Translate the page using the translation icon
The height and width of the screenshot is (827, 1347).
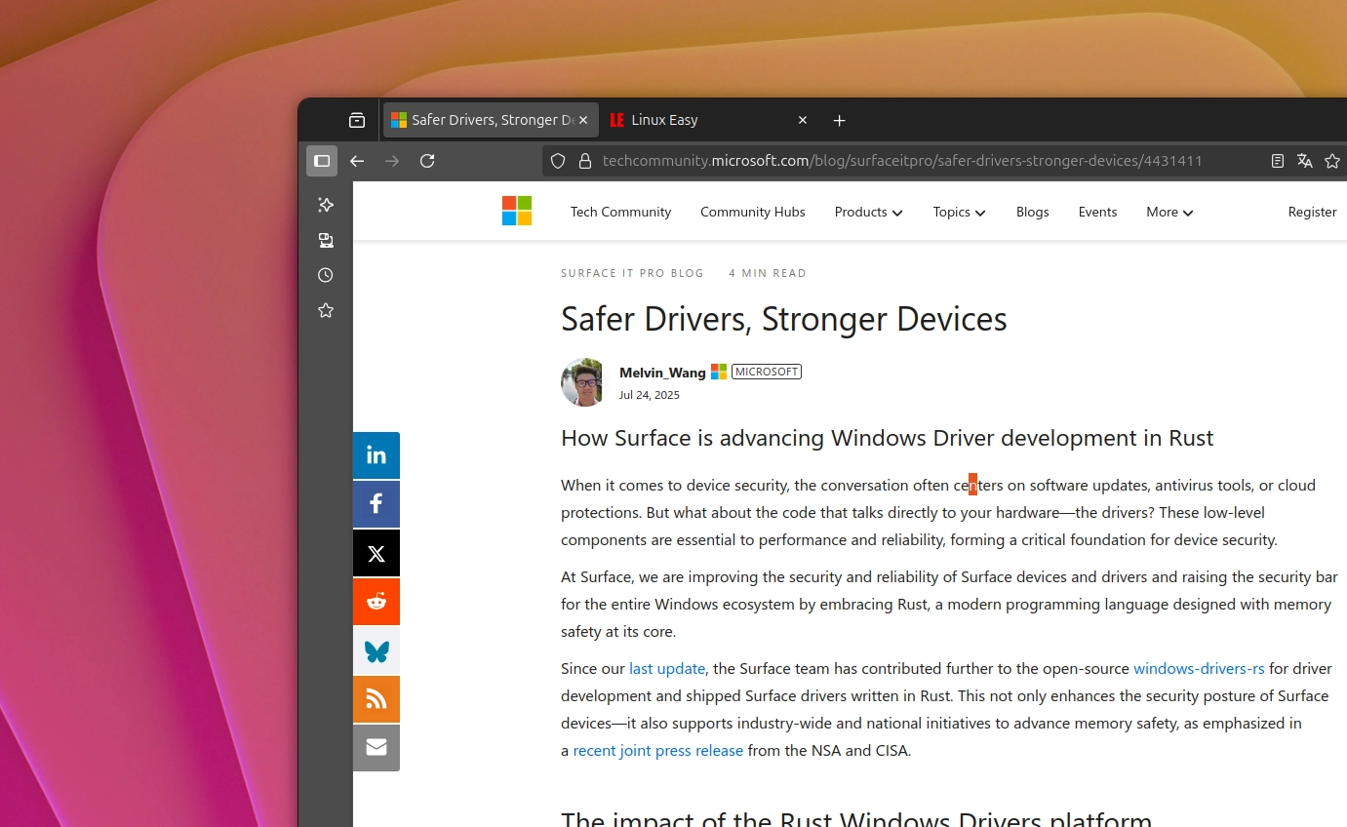click(1305, 160)
